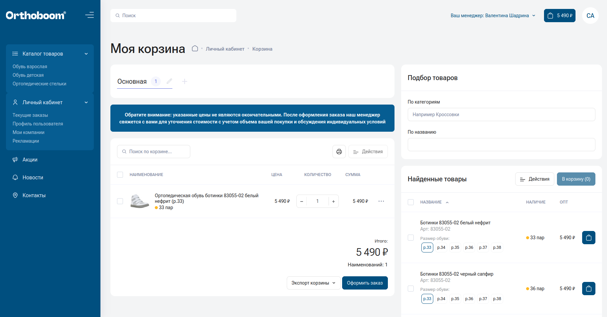Select all cart items checkbox in header
607x317 pixels.
(120, 175)
